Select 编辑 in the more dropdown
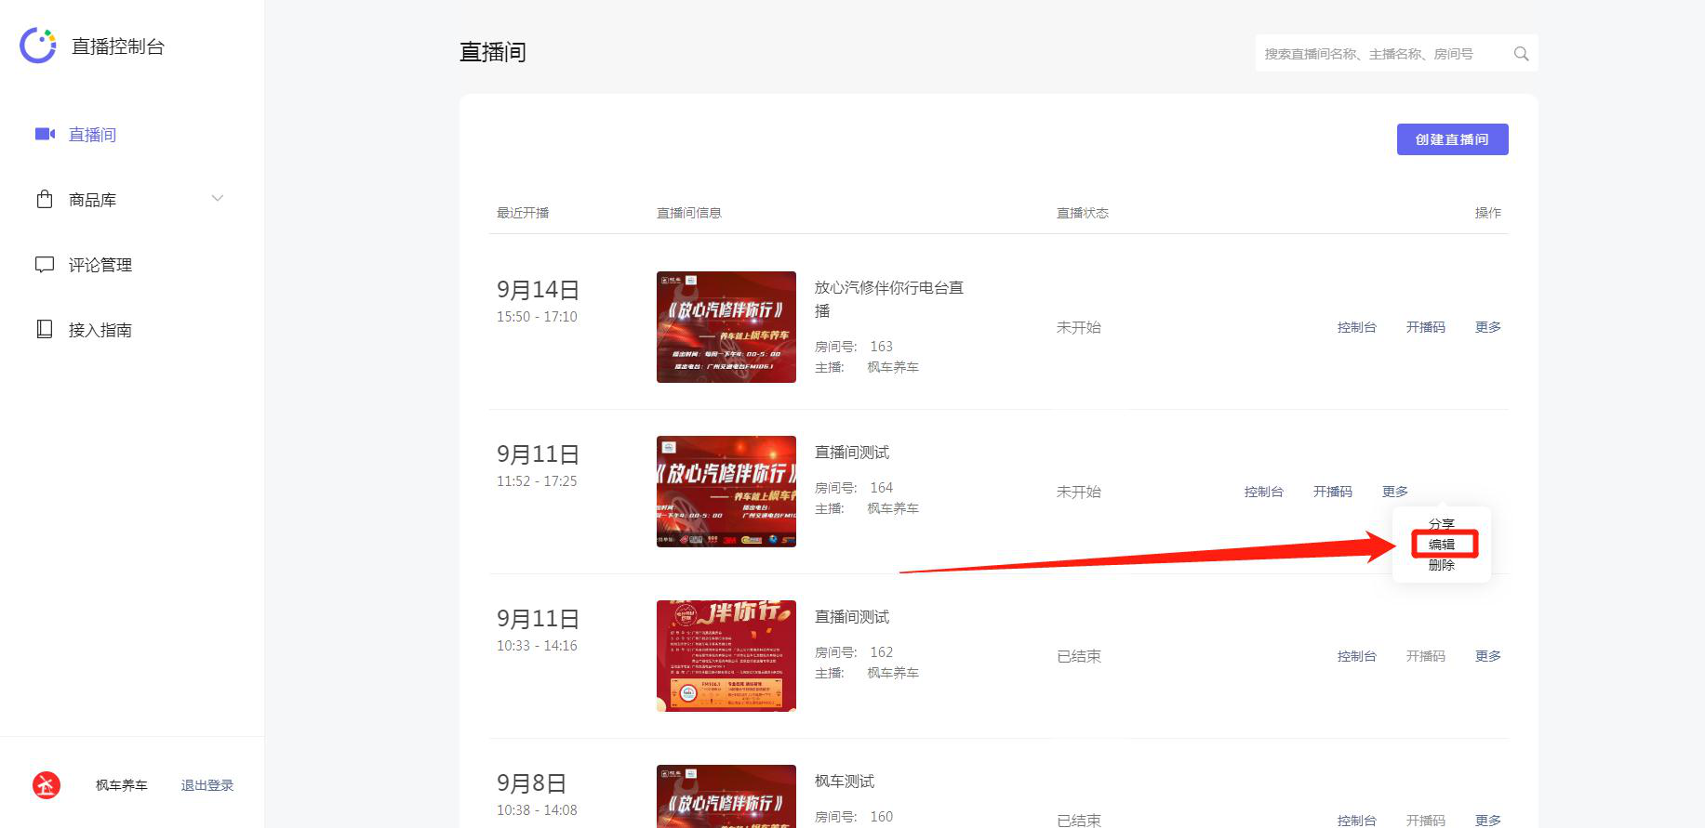 pyautogui.click(x=1442, y=545)
